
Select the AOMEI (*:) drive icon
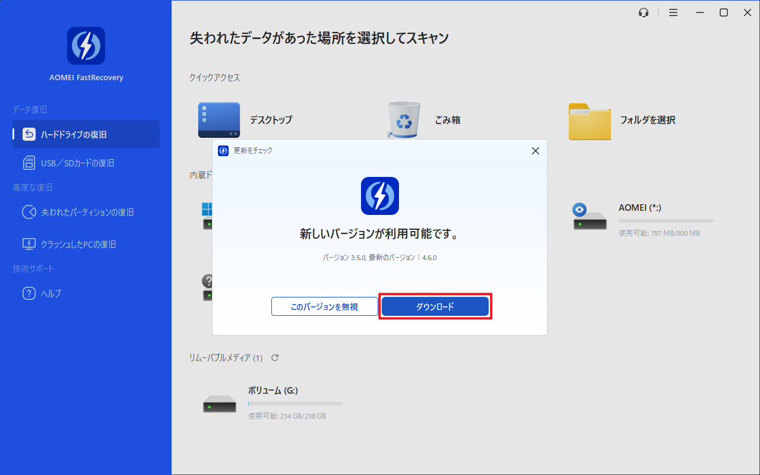tap(590, 217)
